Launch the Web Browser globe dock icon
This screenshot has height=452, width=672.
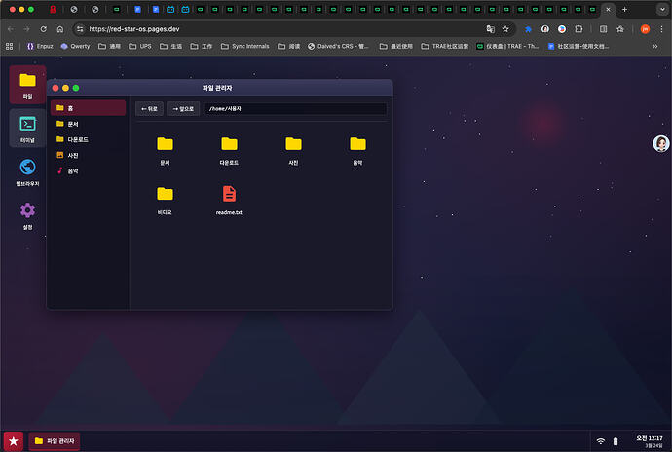coord(27,171)
